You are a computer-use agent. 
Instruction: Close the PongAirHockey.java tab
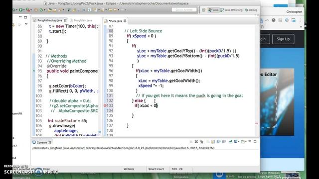click(65, 20)
